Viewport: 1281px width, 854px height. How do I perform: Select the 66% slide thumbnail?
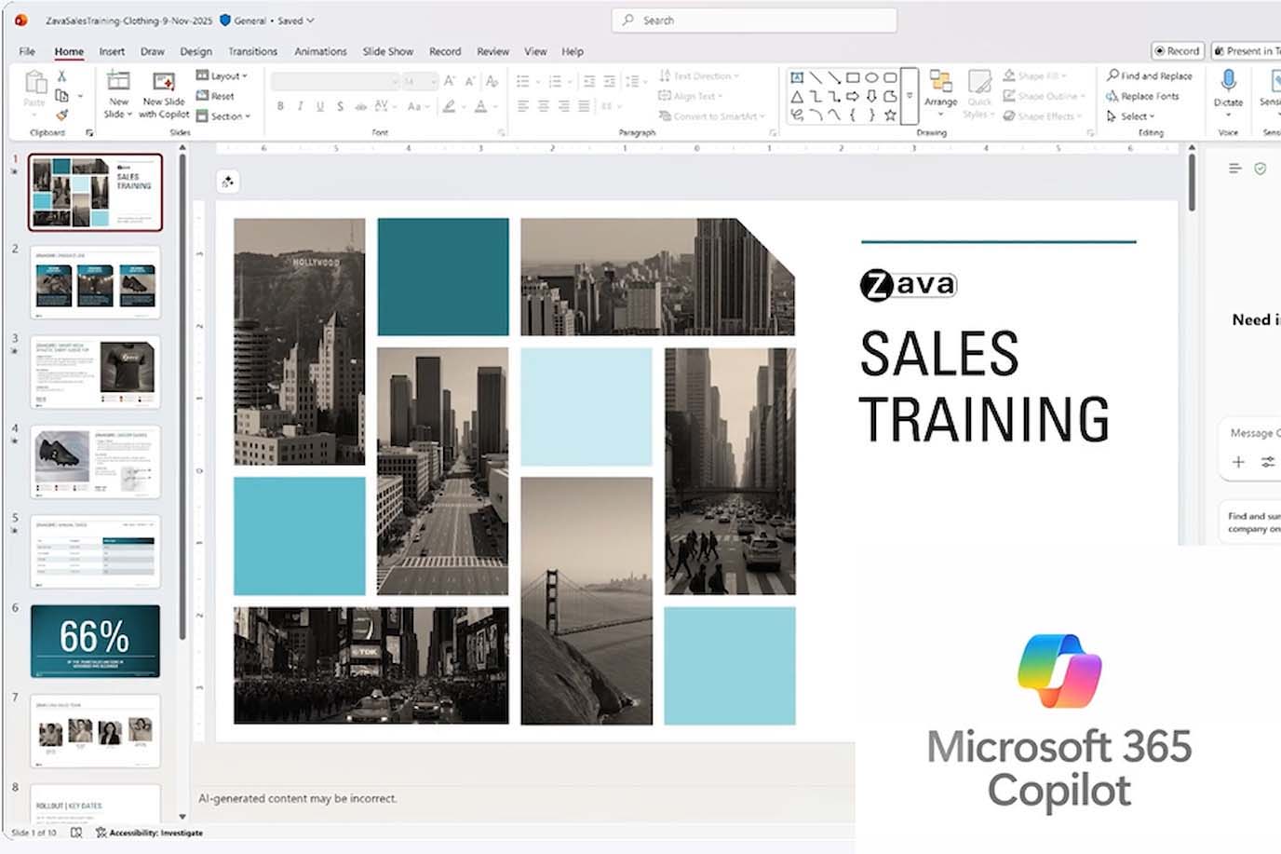click(x=94, y=640)
